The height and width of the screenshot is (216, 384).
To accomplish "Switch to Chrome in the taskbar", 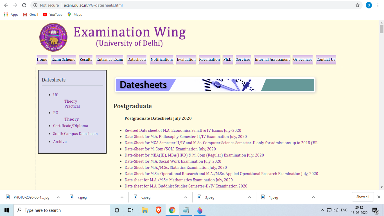I will 172,210.
